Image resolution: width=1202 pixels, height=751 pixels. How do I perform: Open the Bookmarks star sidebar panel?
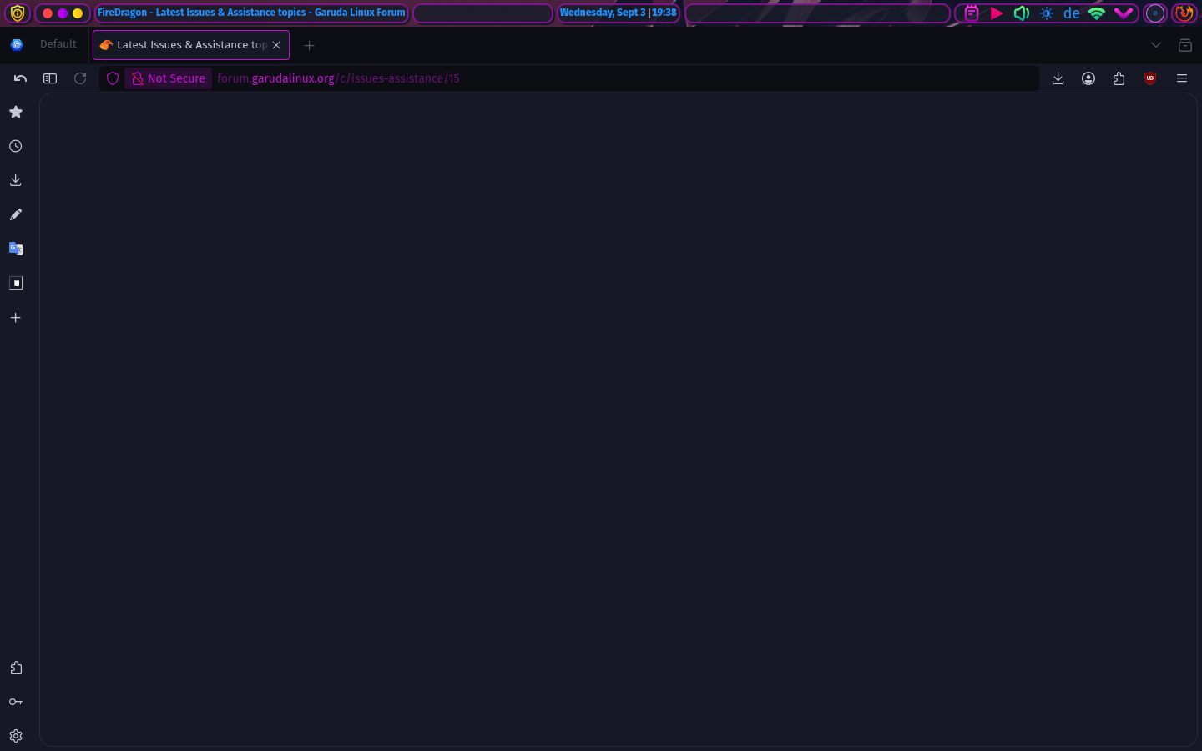(16, 112)
